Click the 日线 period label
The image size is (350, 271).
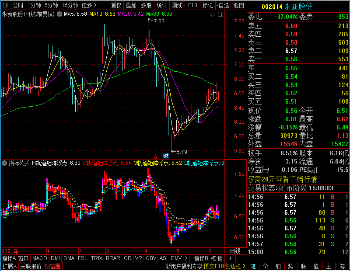tap(235, 251)
